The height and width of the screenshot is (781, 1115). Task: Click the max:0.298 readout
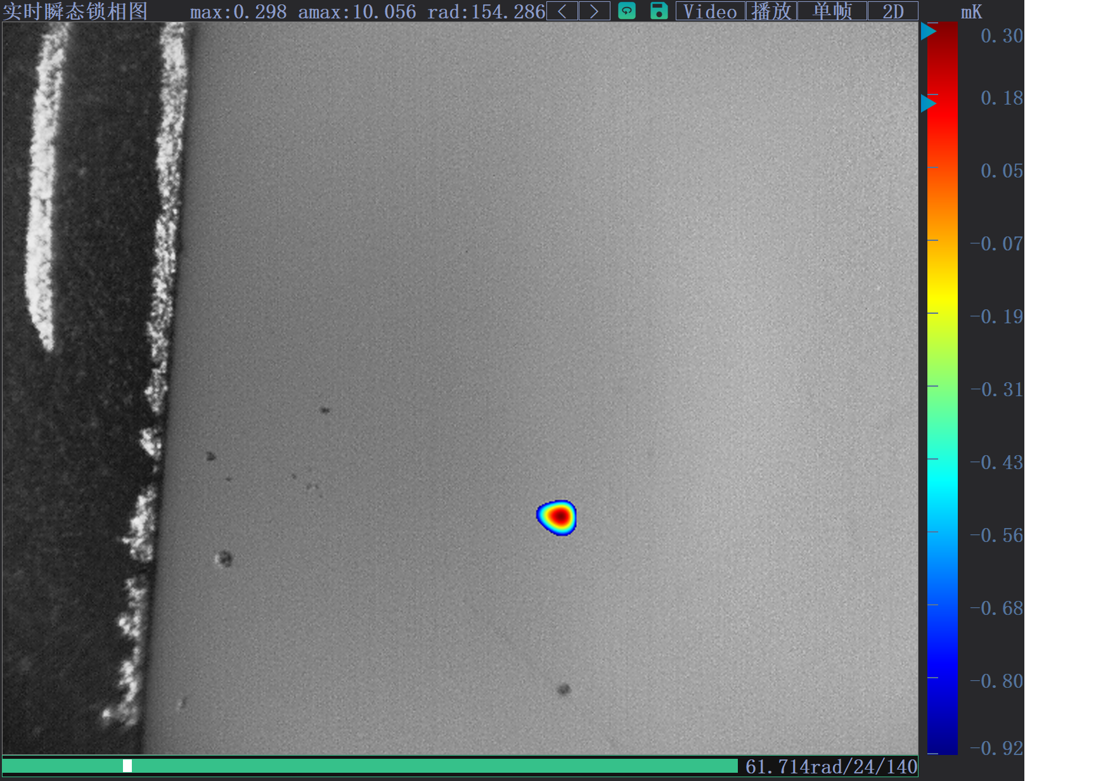click(x=238, y=11)
